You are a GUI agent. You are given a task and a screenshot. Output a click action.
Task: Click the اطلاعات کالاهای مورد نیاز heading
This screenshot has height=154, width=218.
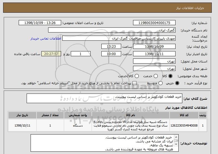[186, 108]
